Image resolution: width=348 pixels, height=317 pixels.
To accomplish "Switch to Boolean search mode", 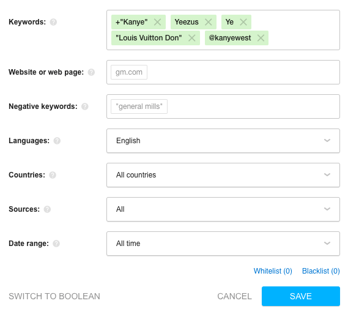I will (x=54, y=296).
